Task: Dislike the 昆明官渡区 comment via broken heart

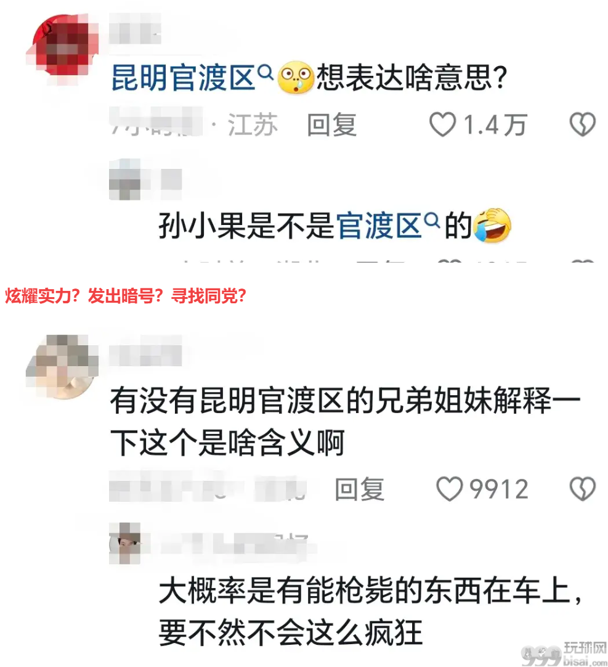Action: [x=582, y=124]
